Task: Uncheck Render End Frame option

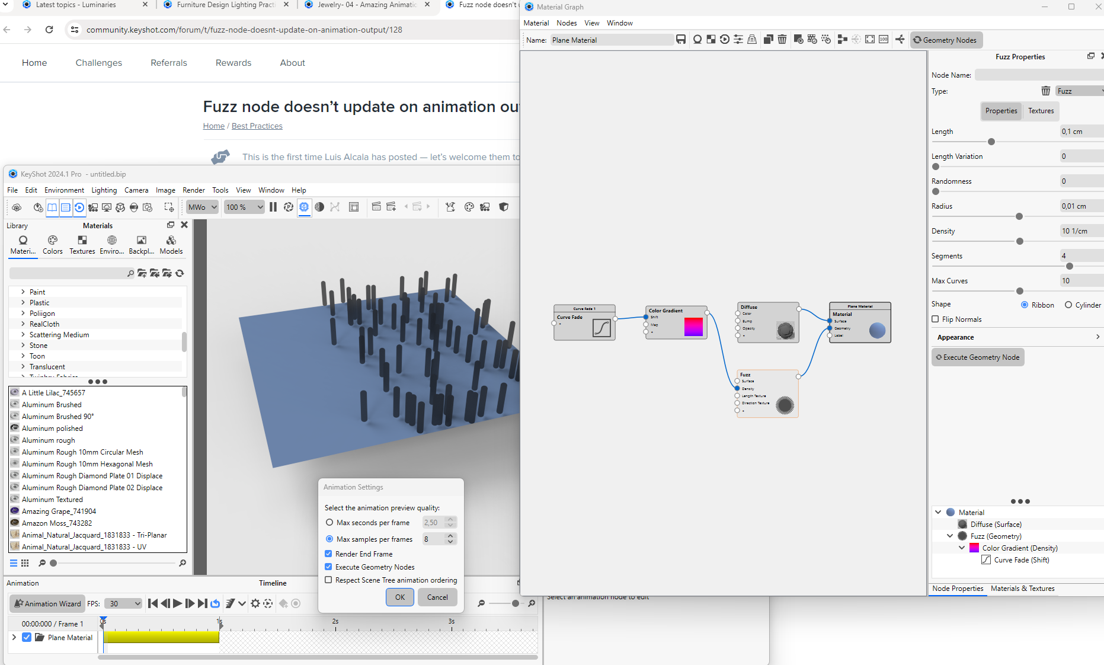Action: coord(328,554)
